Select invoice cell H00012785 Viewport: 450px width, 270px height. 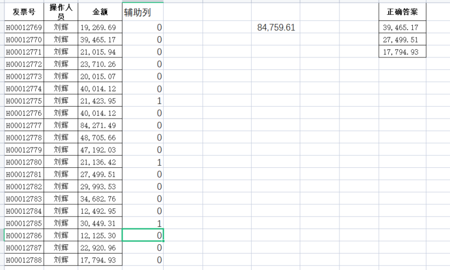pos(24,224)
